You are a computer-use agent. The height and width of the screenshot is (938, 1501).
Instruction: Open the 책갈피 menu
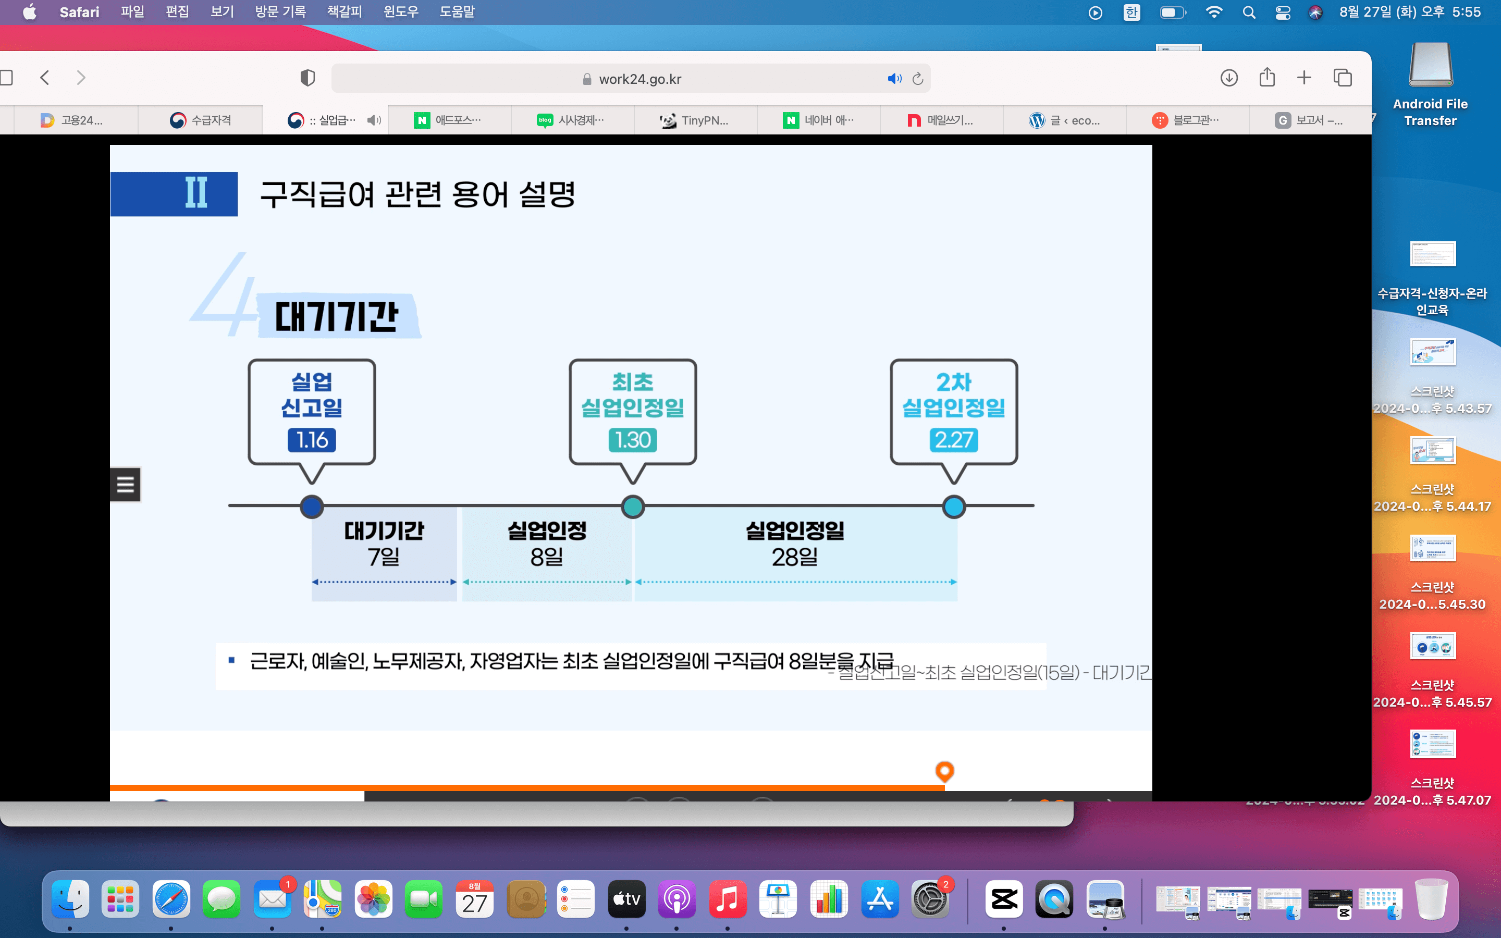(x=344, y=12)
